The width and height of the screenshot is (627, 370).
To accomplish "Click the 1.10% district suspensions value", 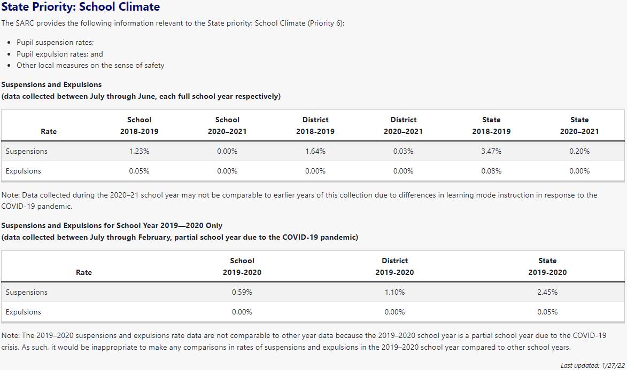I will [394, 292].
